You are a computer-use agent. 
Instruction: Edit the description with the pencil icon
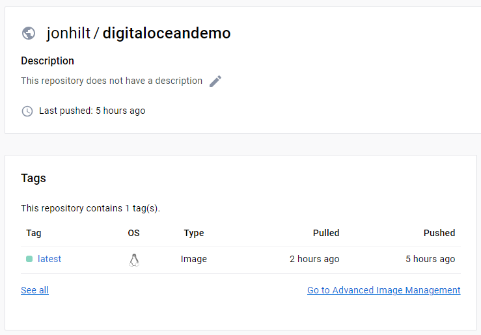coord(215,81)
